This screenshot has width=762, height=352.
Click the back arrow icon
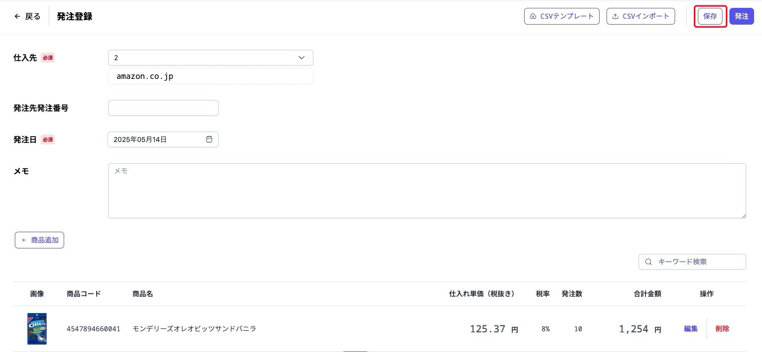(x=17, y=16)
